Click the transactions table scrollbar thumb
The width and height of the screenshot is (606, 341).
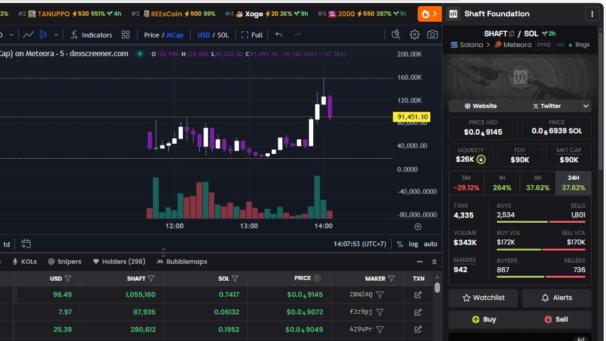437,288
